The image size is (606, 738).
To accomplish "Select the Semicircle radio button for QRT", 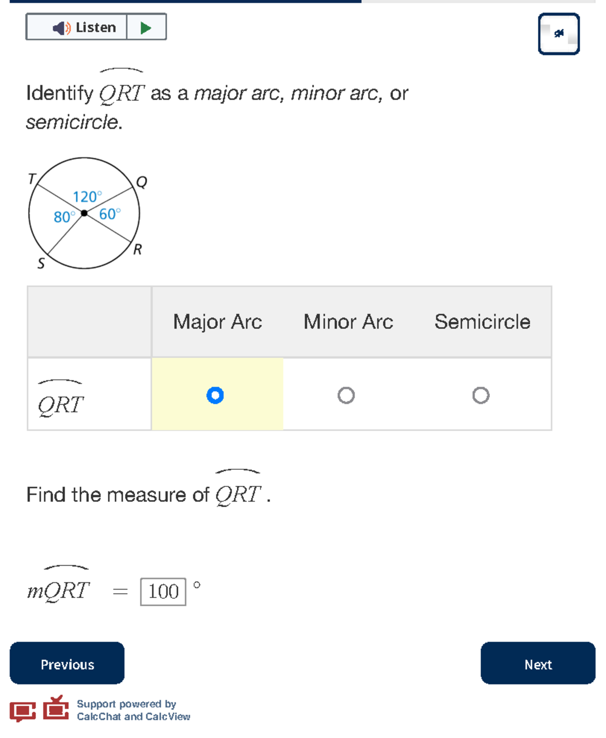I will (481, 394).
